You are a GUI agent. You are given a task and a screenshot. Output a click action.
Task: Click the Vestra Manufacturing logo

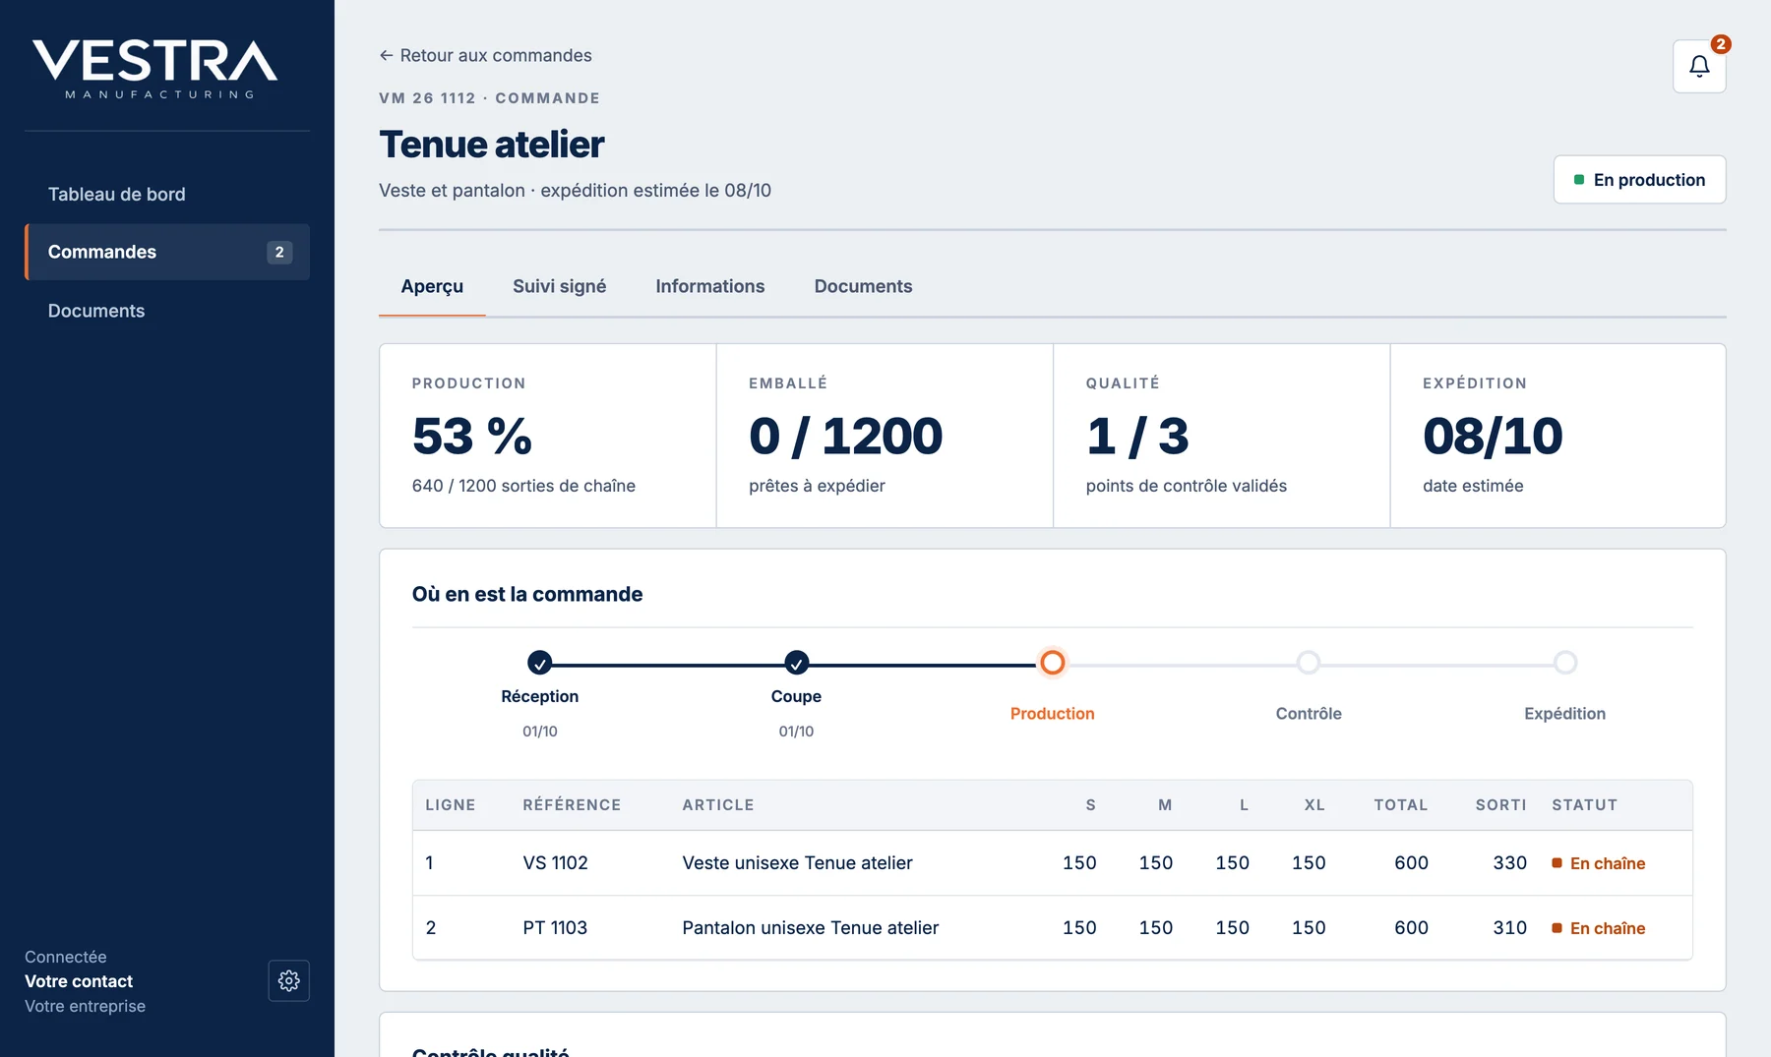[155, 69]
